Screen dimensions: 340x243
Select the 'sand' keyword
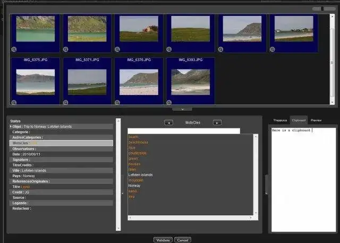click(132, 191)
